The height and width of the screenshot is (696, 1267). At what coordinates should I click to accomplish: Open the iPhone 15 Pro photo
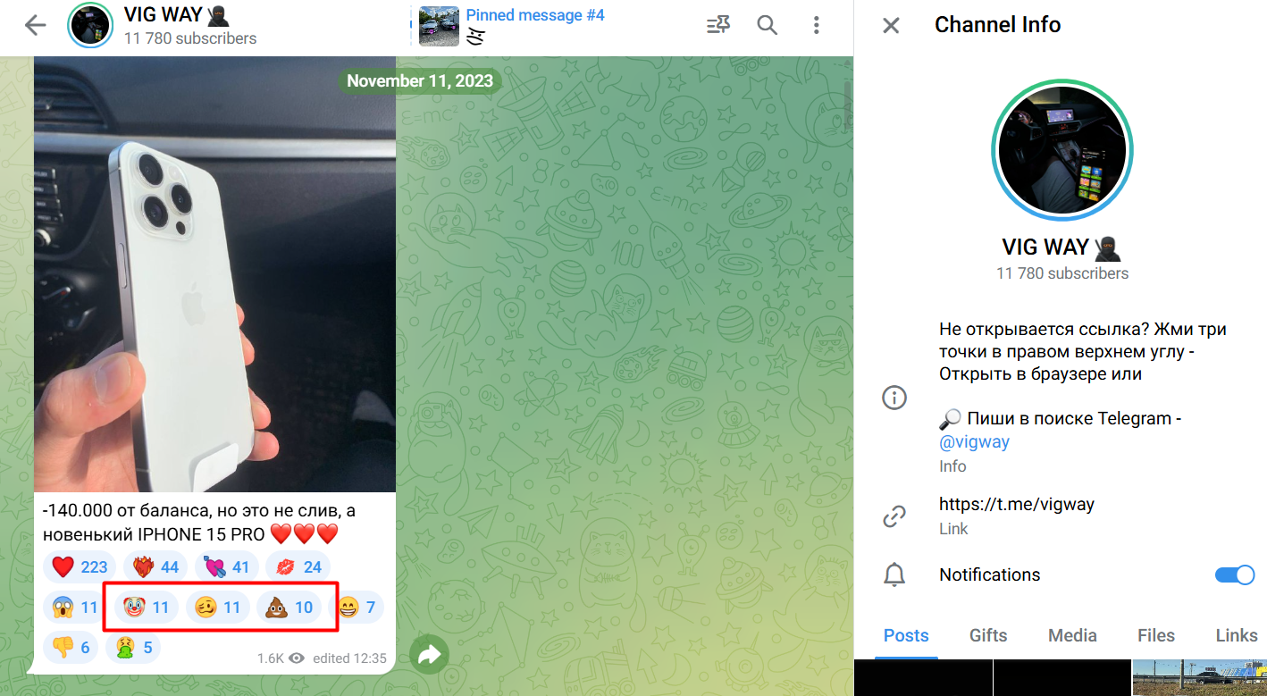click(214, 277)
